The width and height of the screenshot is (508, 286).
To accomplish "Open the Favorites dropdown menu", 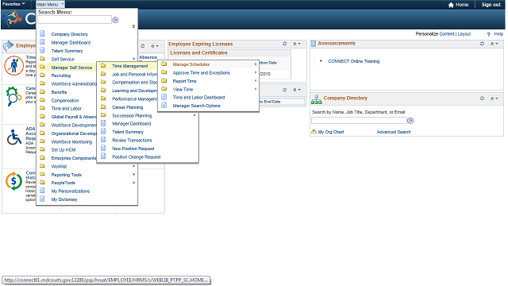I will 13,4.
